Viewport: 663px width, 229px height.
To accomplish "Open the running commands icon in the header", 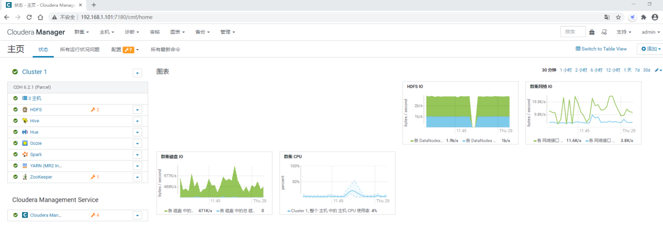I will click(604, 32).
